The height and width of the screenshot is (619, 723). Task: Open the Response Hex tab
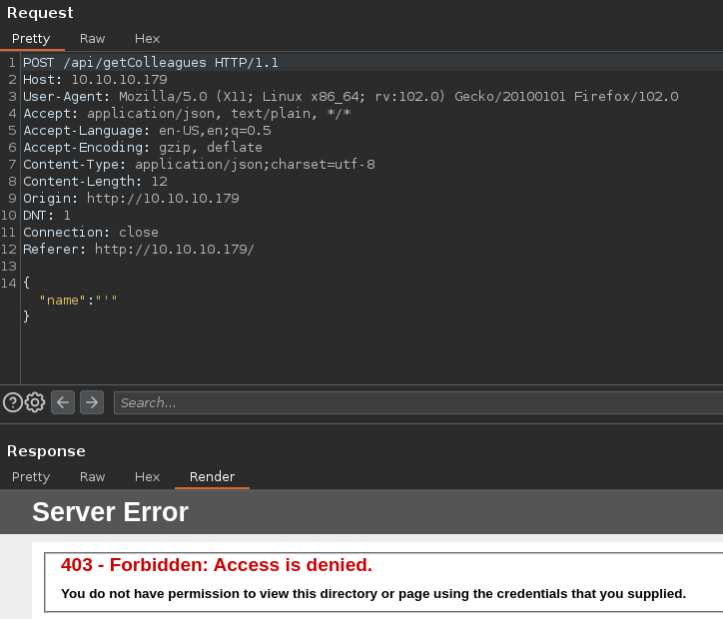tap(147, 476)
